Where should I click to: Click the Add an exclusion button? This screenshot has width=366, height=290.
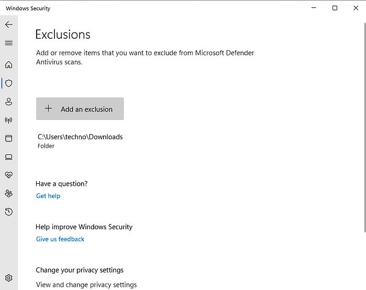tap(80, 109)
